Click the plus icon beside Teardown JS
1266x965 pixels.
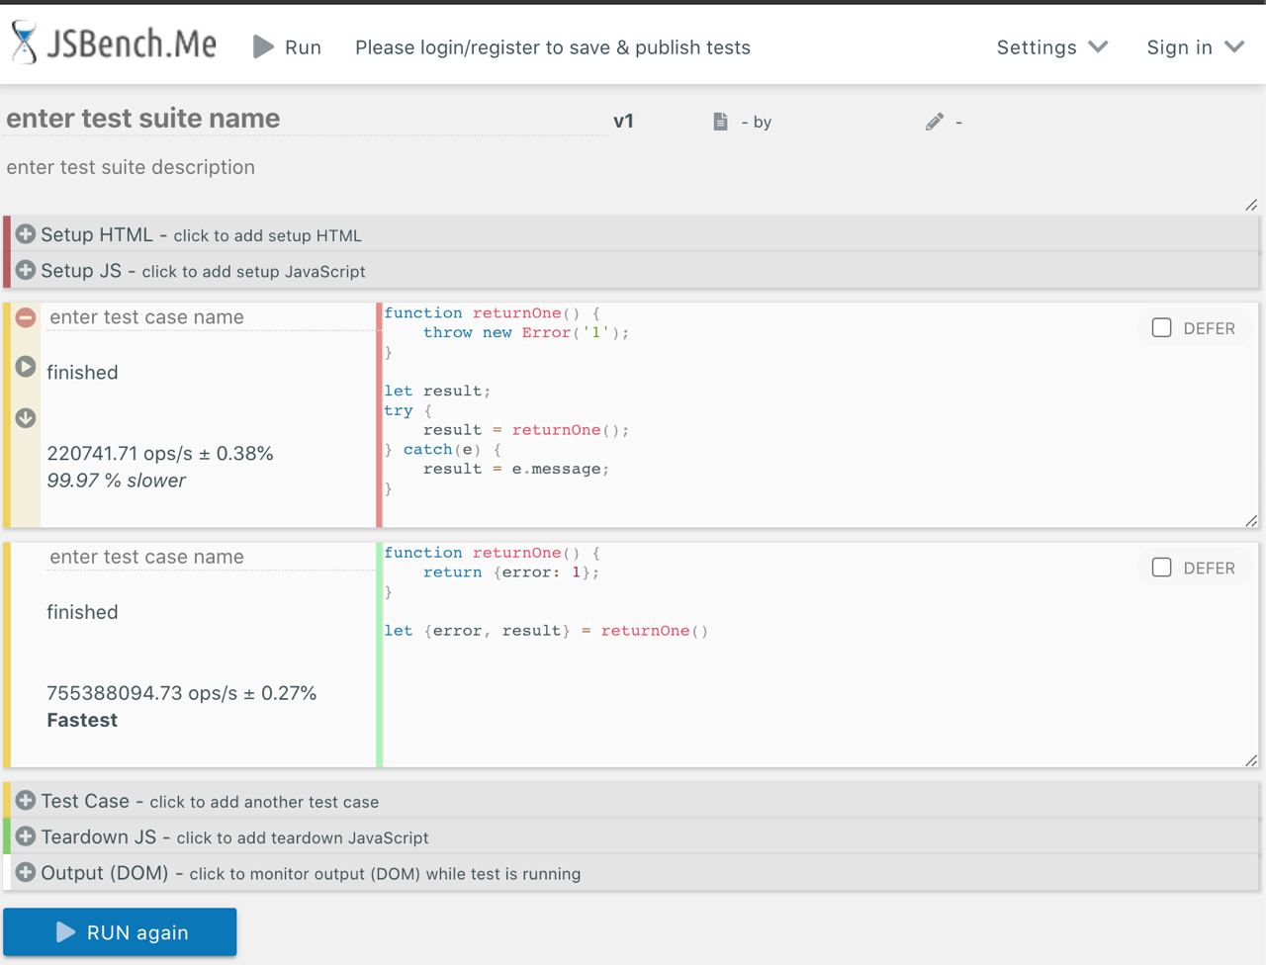[x=26, y=836]
